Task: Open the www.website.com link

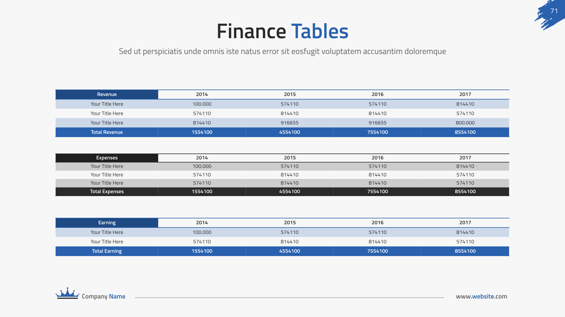Action: click(481, 296)
